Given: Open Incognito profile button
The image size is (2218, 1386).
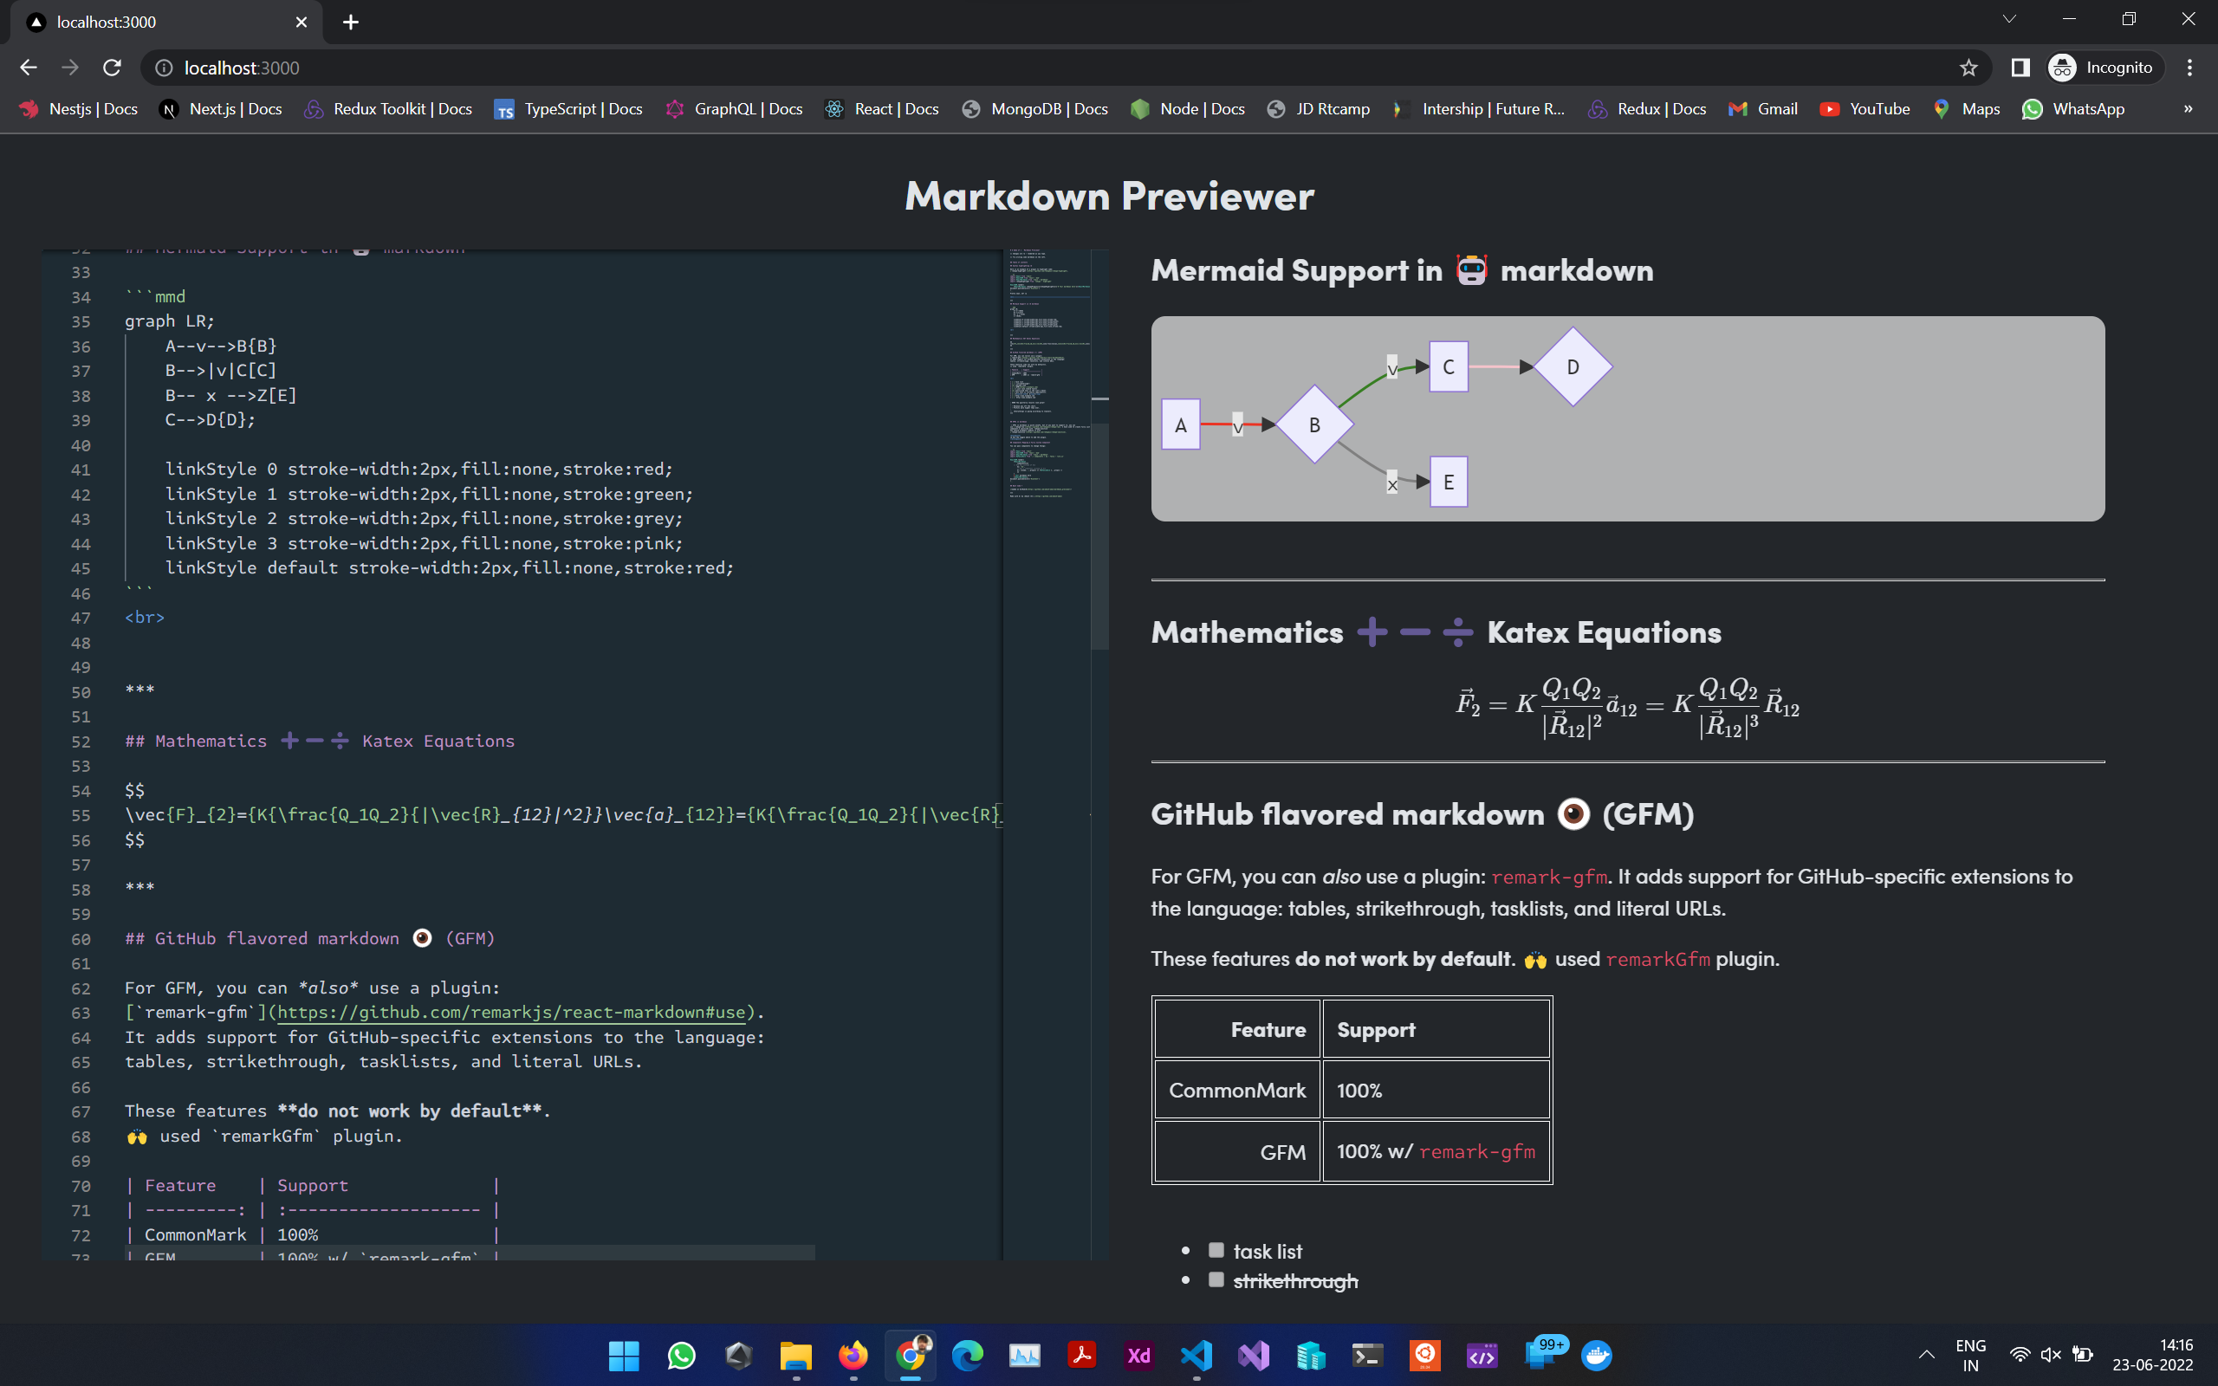Looking at the screenshot, I should 2106,68.
